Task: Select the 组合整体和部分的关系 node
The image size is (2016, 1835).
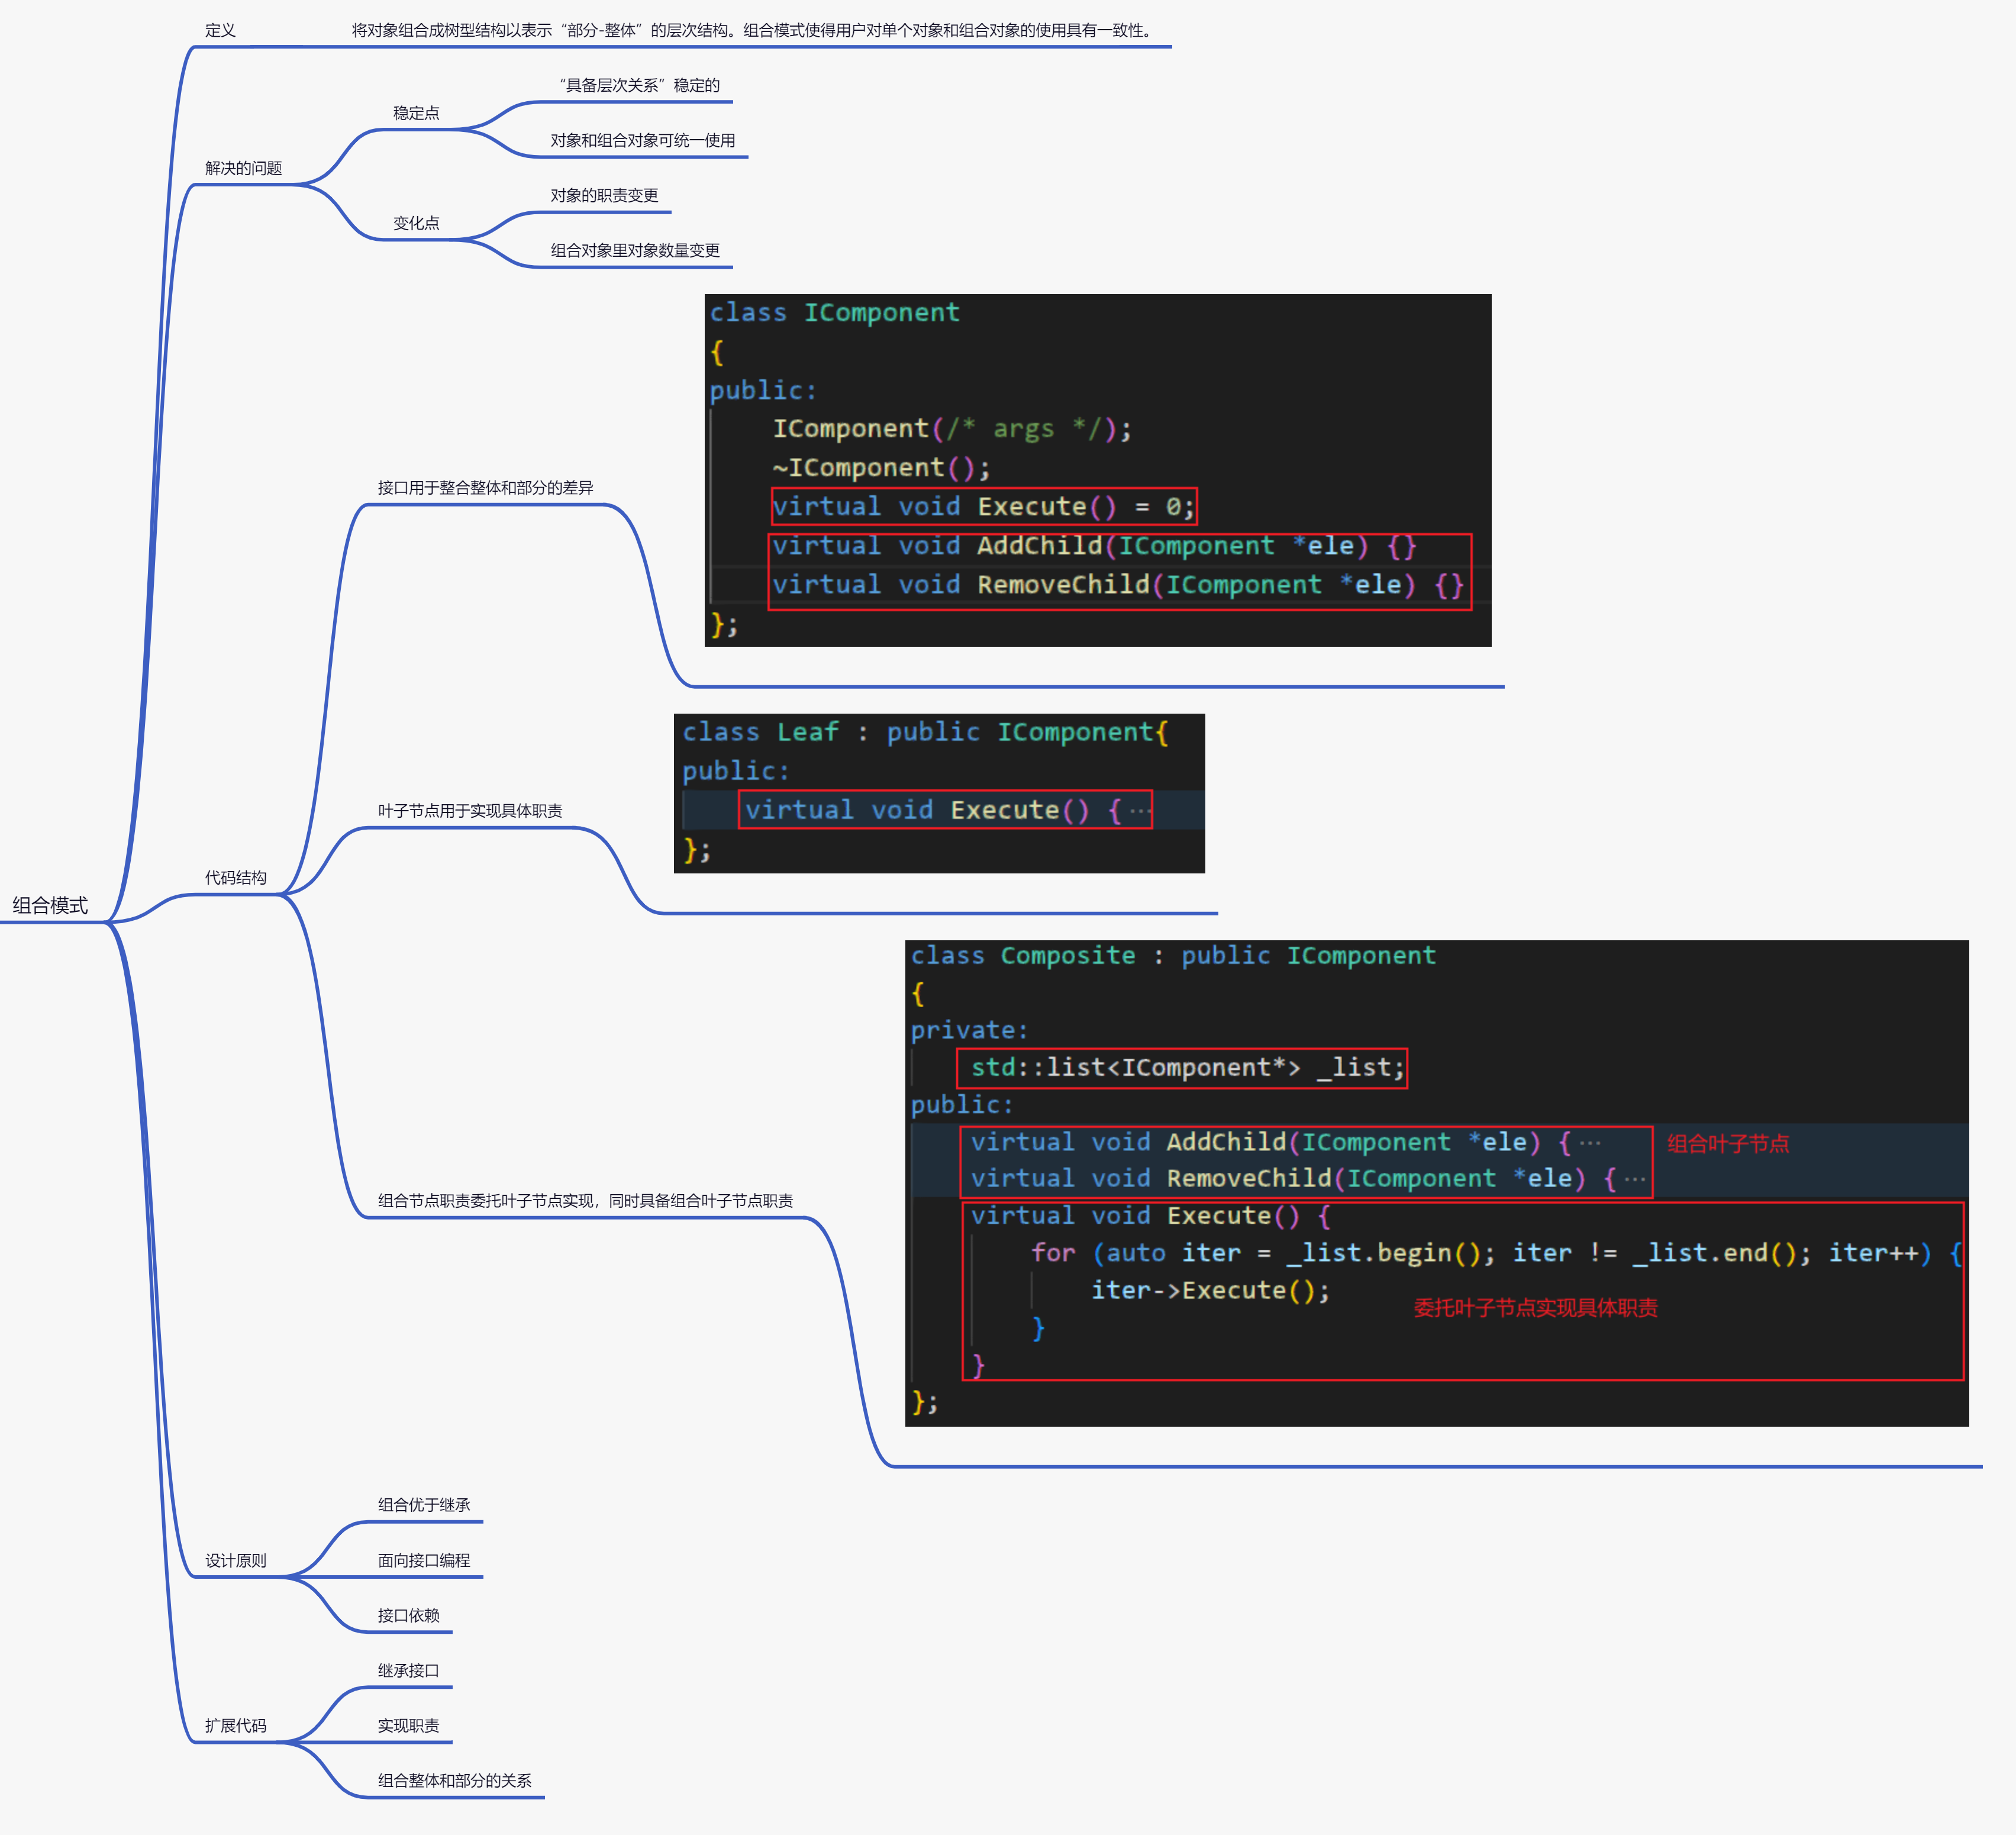Action: [454, 1780]
